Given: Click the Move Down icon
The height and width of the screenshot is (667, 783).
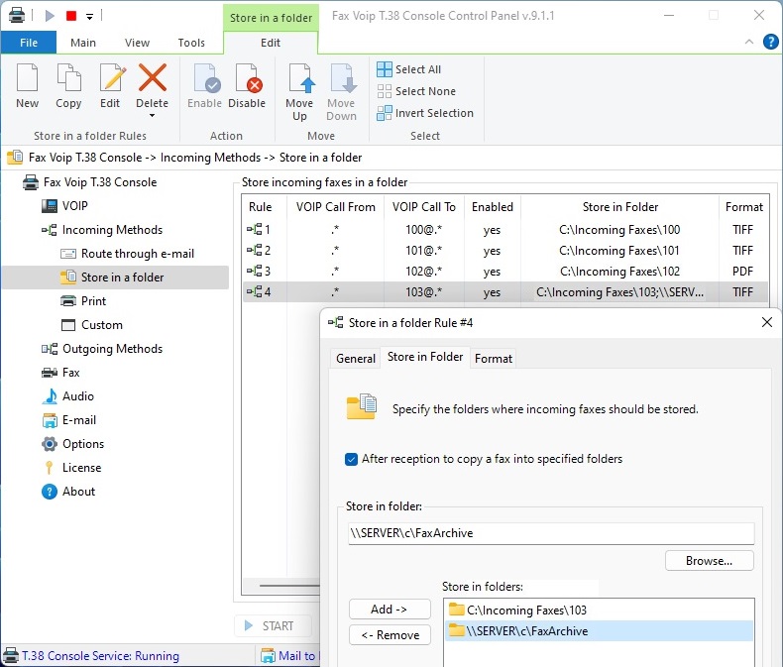Looking at the screenshot, I should click(342, 78).
